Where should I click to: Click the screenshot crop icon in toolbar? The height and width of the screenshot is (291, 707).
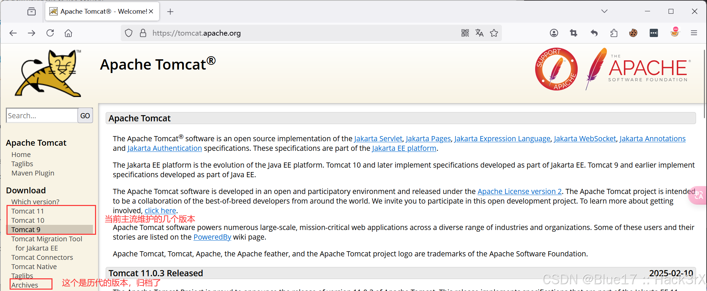(574, 33)
